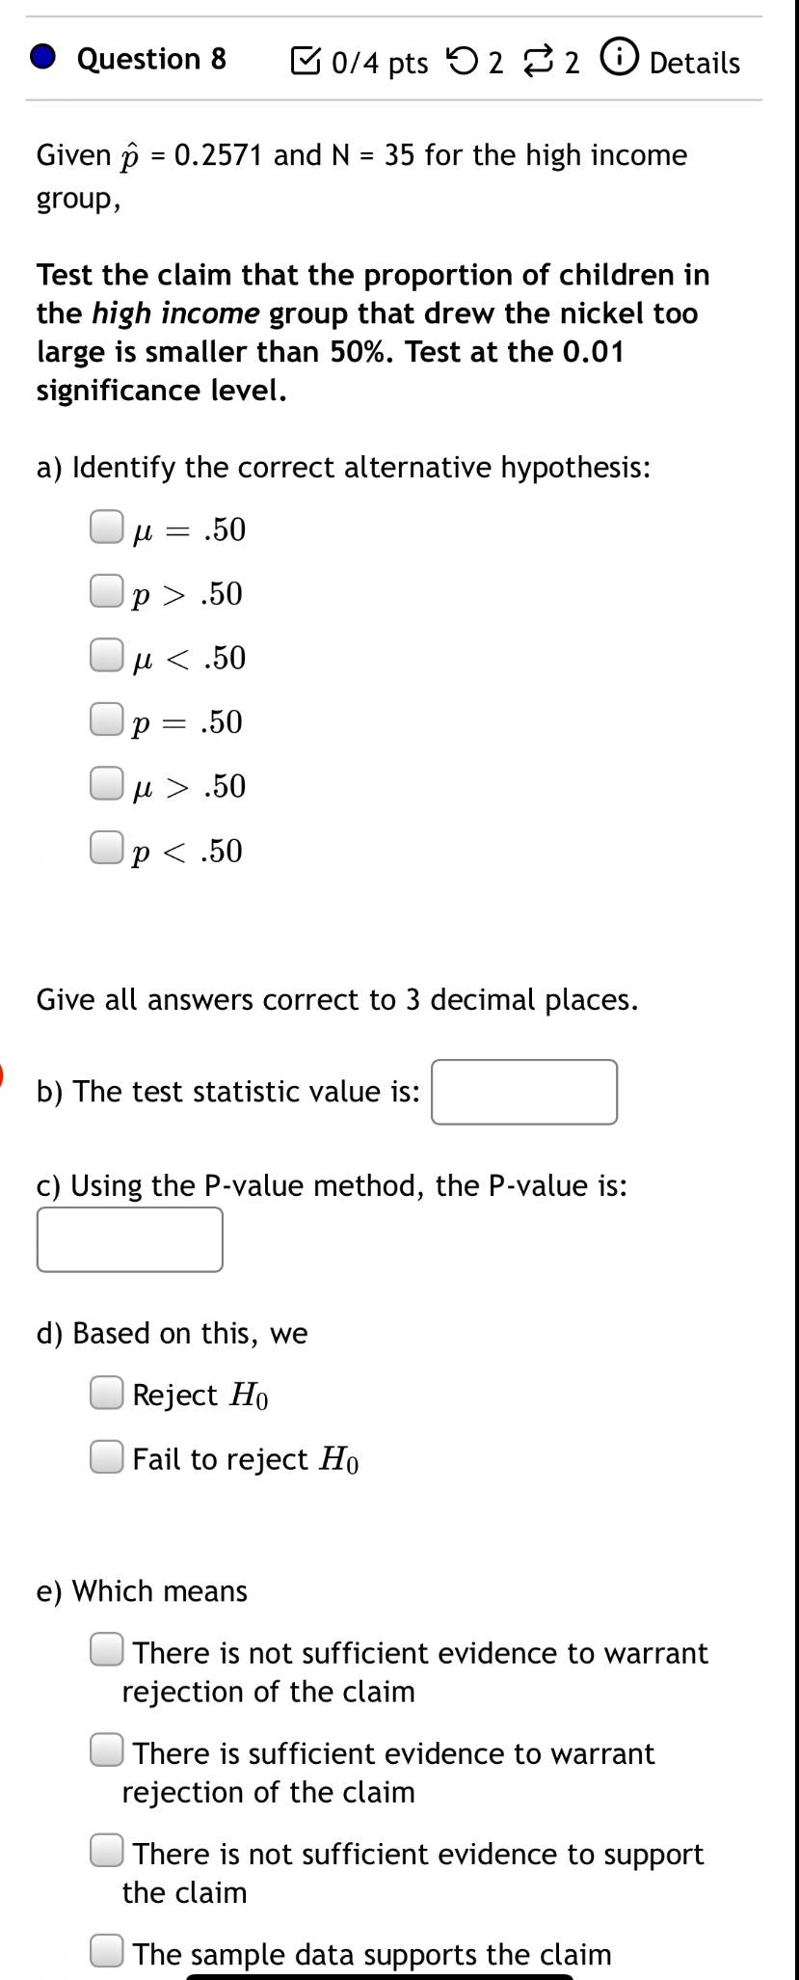Click the P-value input box

point(130,1239)
